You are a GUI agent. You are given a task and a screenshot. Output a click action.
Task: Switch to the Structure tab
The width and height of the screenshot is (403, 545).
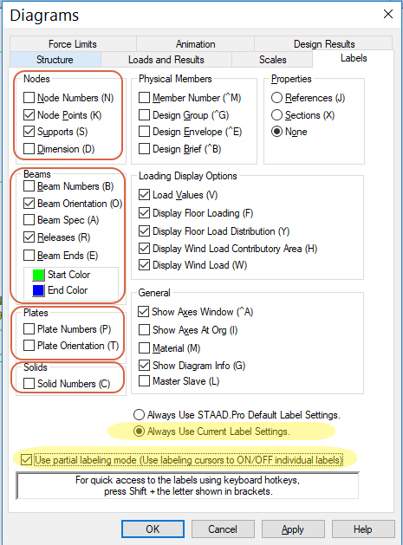[55, 60]
